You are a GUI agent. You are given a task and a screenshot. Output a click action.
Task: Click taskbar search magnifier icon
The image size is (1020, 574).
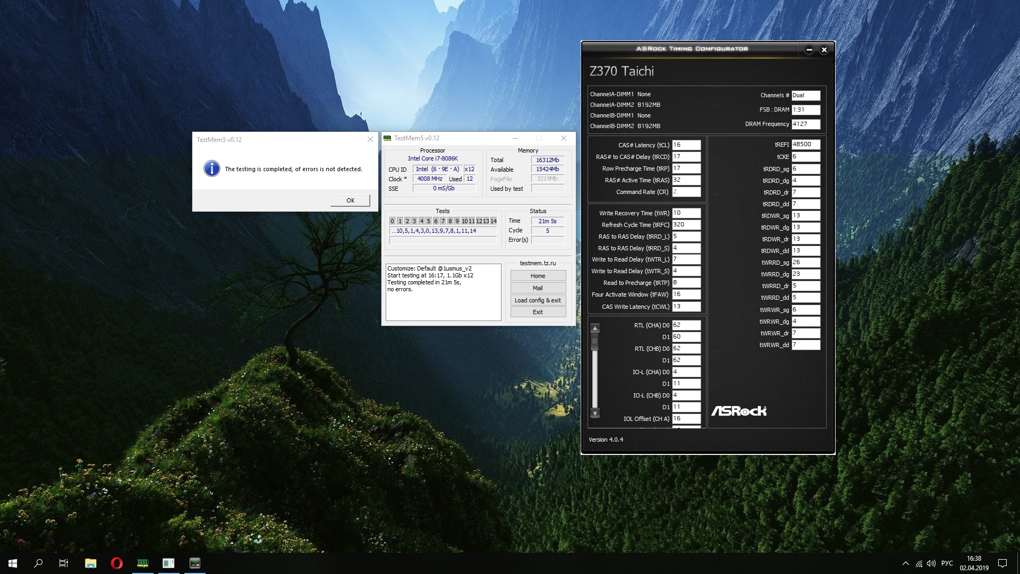[38, 563]
